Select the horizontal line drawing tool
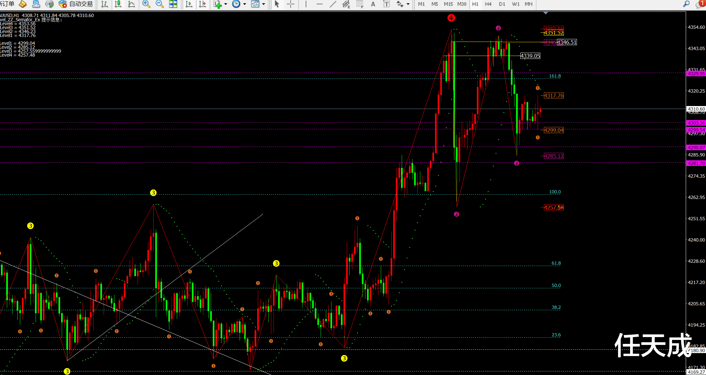The image size is (706, 375). (x=320, y=4)
